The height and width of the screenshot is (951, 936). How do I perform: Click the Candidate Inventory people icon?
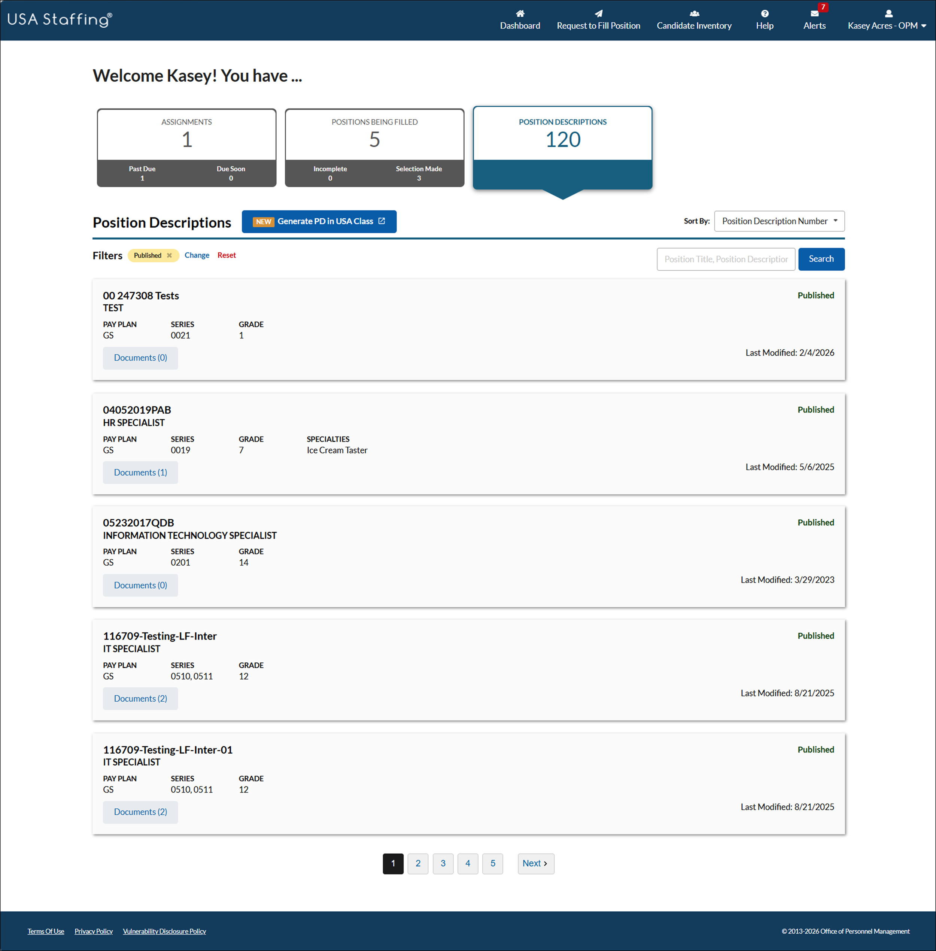click(694, 13)
